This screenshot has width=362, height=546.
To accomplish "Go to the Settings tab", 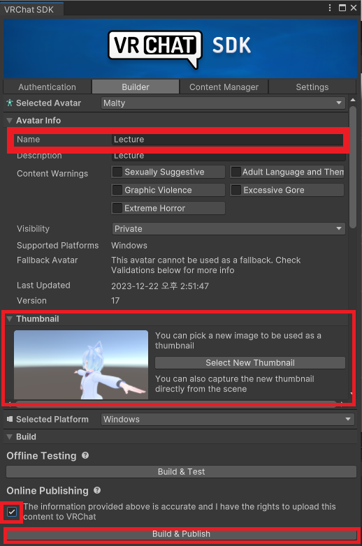I will (x=312, y=87).
